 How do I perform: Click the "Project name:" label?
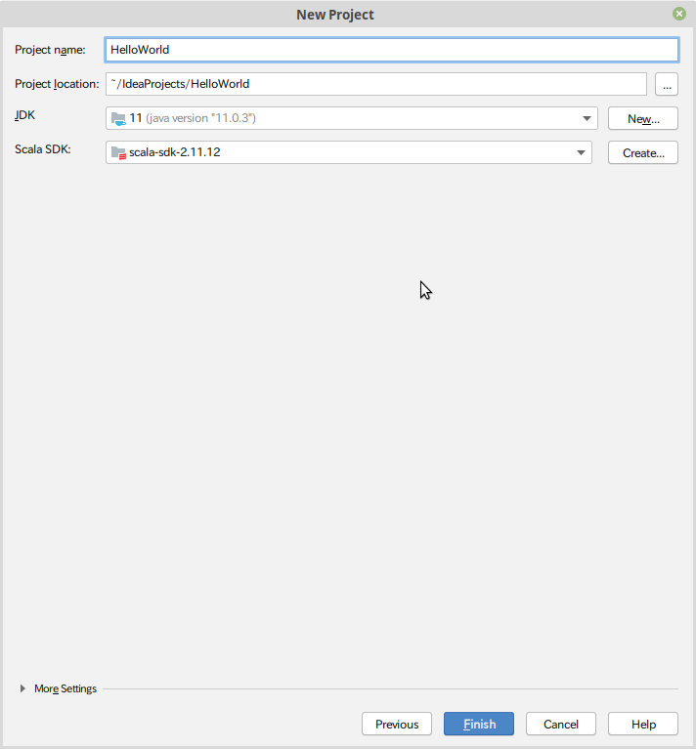(x=50, y=50)
